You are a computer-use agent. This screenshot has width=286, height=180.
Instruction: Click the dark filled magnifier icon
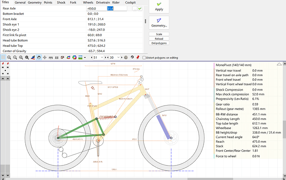tap(27, 58)
